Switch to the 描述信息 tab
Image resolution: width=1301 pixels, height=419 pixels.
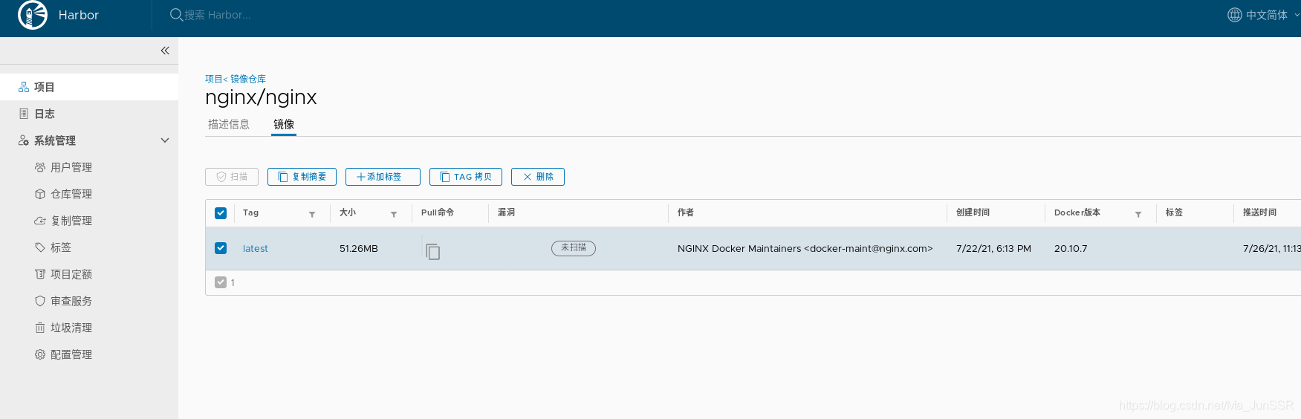(x=229, y=124)
